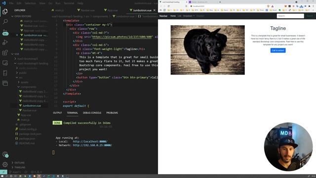The width and height of the screenshot is (316, 178).
Task: Switch to the main.js editor tab
Action: [58, 10]
